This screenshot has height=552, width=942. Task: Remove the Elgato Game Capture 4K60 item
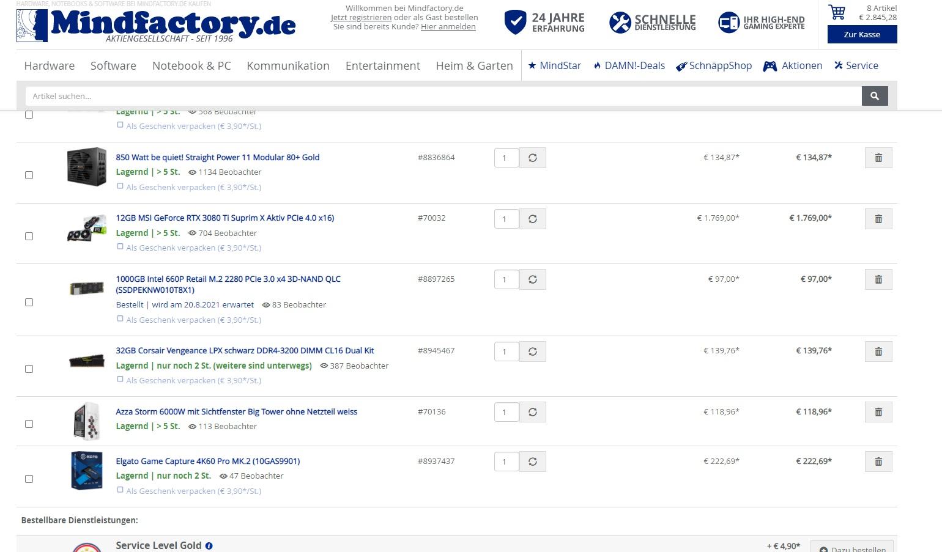pos(878,462)
